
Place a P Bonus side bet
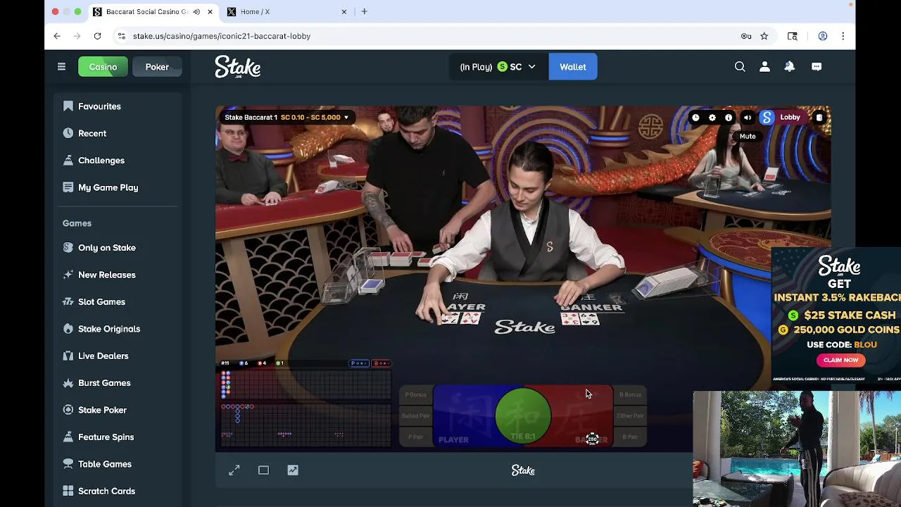point(415,395)
